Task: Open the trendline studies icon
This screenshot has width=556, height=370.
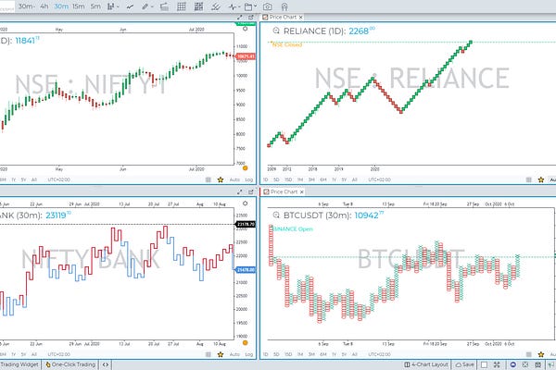Action: [216, 6]
